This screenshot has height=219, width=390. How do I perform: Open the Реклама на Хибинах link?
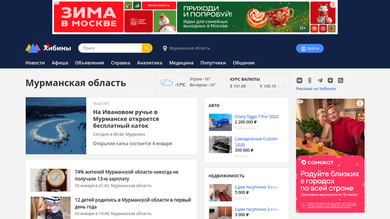coord(316,88)
